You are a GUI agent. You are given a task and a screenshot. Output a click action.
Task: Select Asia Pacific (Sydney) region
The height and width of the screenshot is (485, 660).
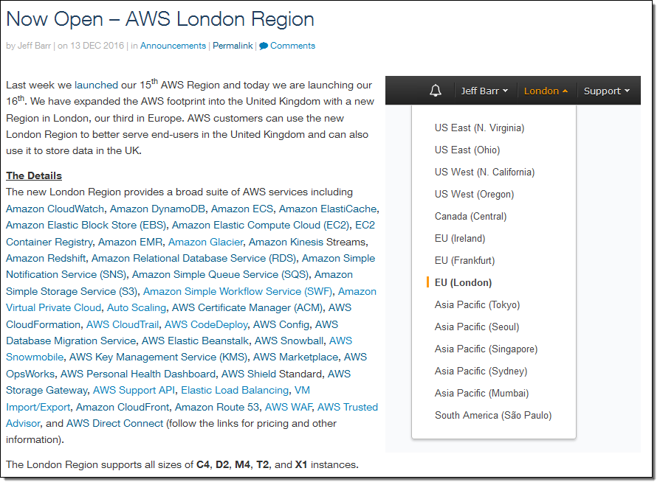481,371
